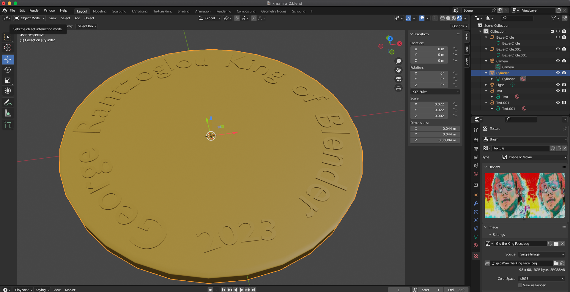This screenshot has height=292, width=570.
Task: Switch to the Sculpting workspace tab
Action: tap(119, 11)
